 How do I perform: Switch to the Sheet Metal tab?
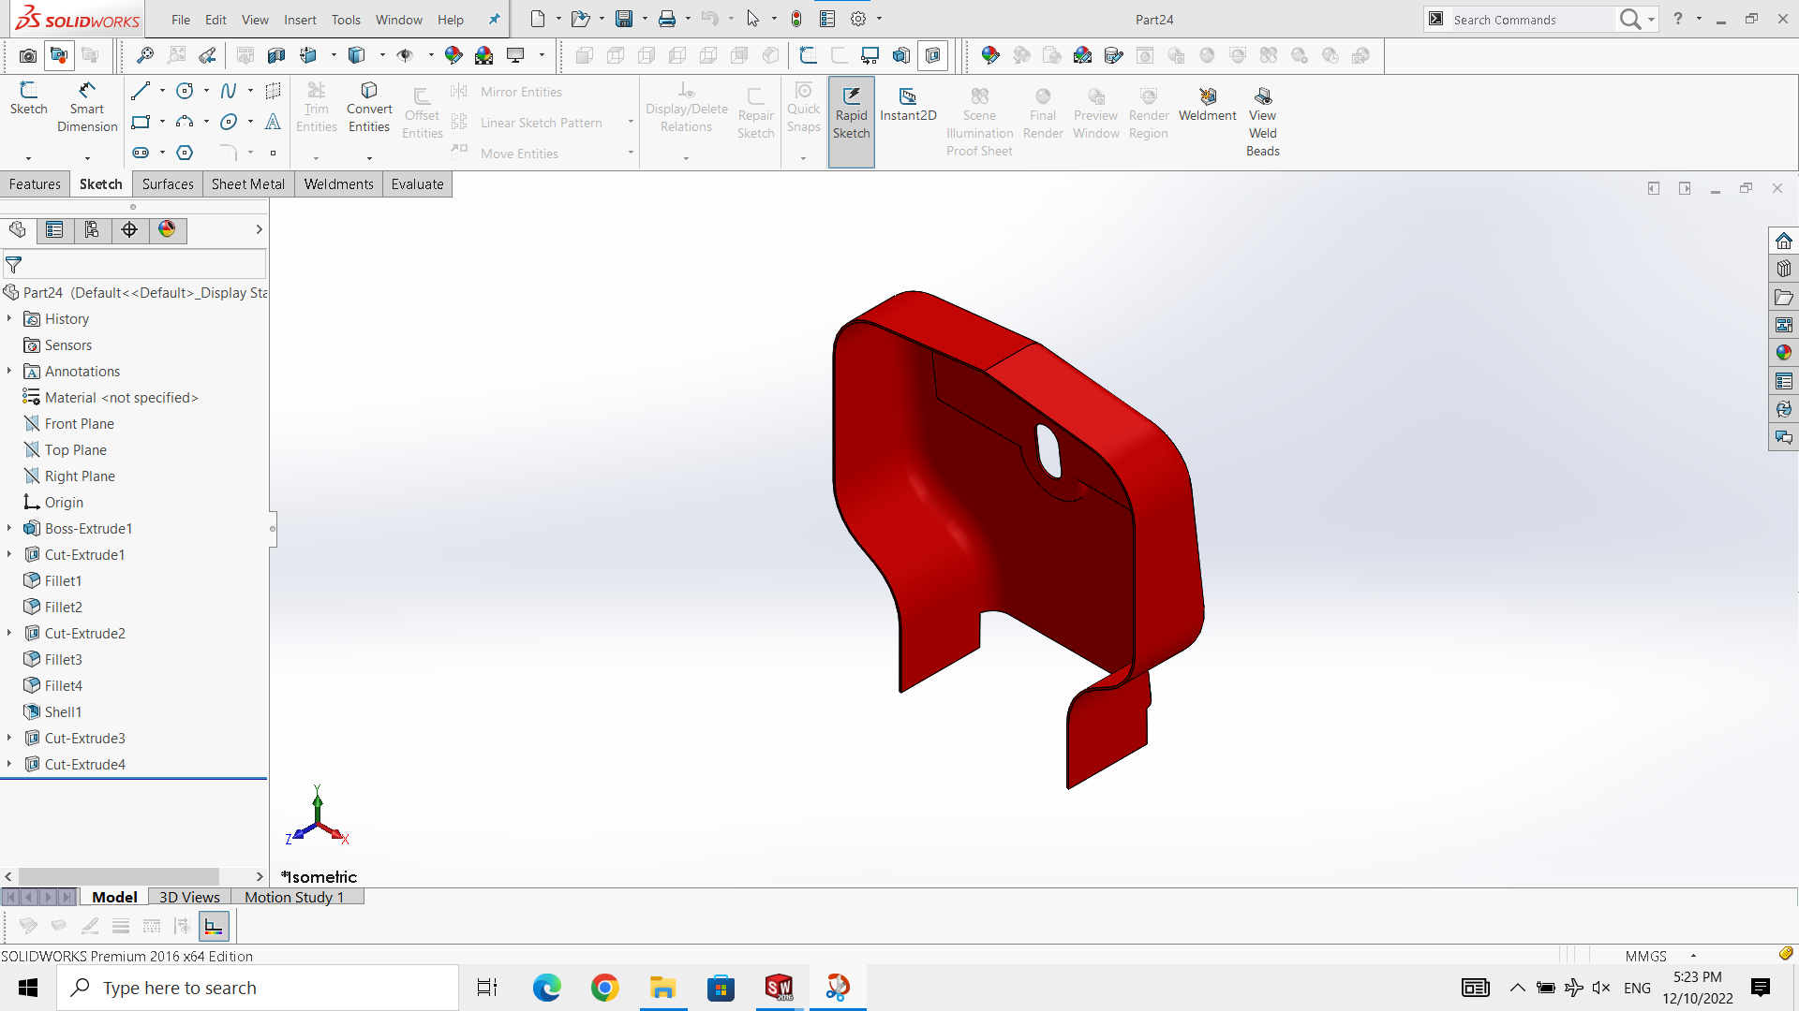coord(248,184)
